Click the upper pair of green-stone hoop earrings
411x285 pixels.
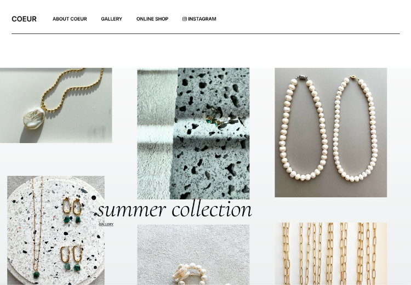pos(72,210)
